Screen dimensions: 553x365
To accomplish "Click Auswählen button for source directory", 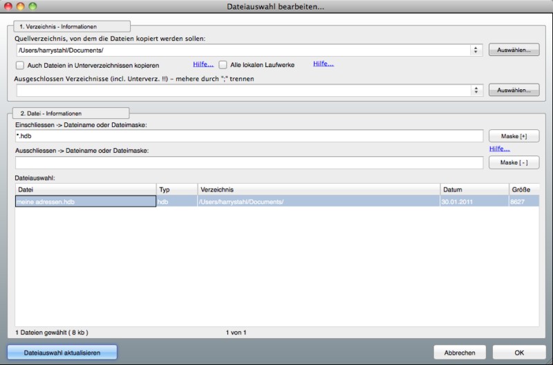I will 514,50.
